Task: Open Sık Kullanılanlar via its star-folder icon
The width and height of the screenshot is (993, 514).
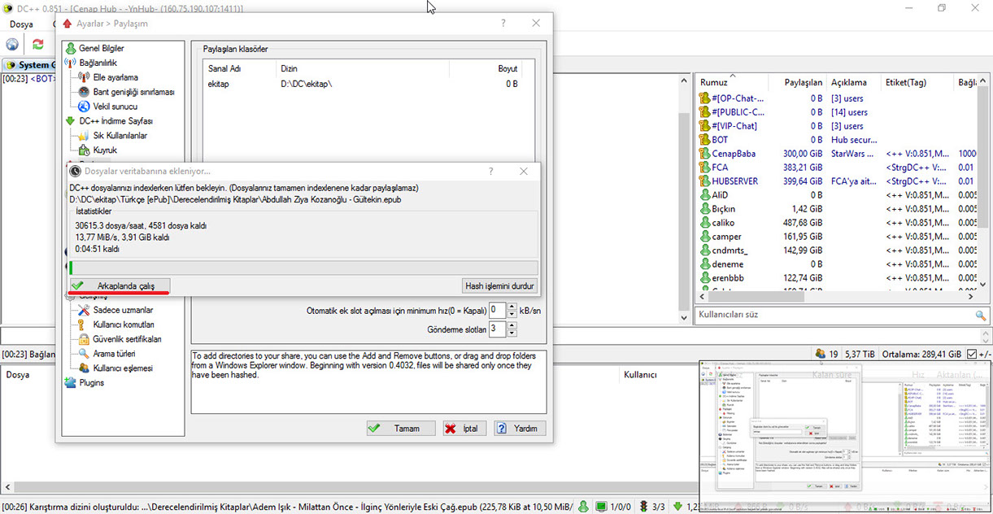Action: [x=84, y=136]
